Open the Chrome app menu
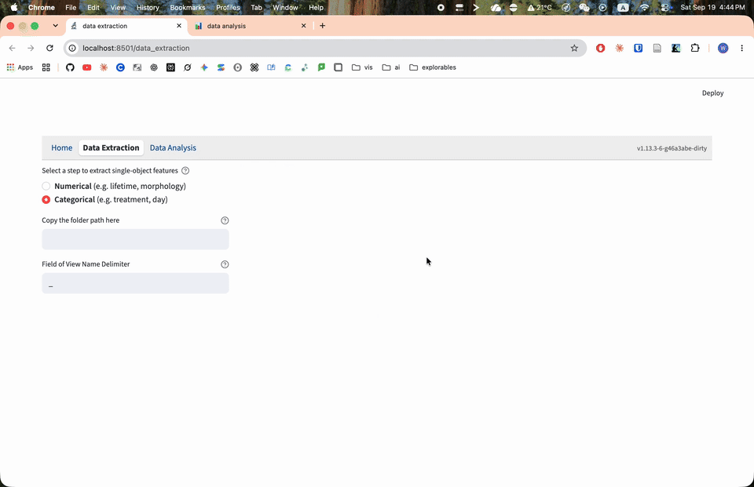 (x=42, y=7)
